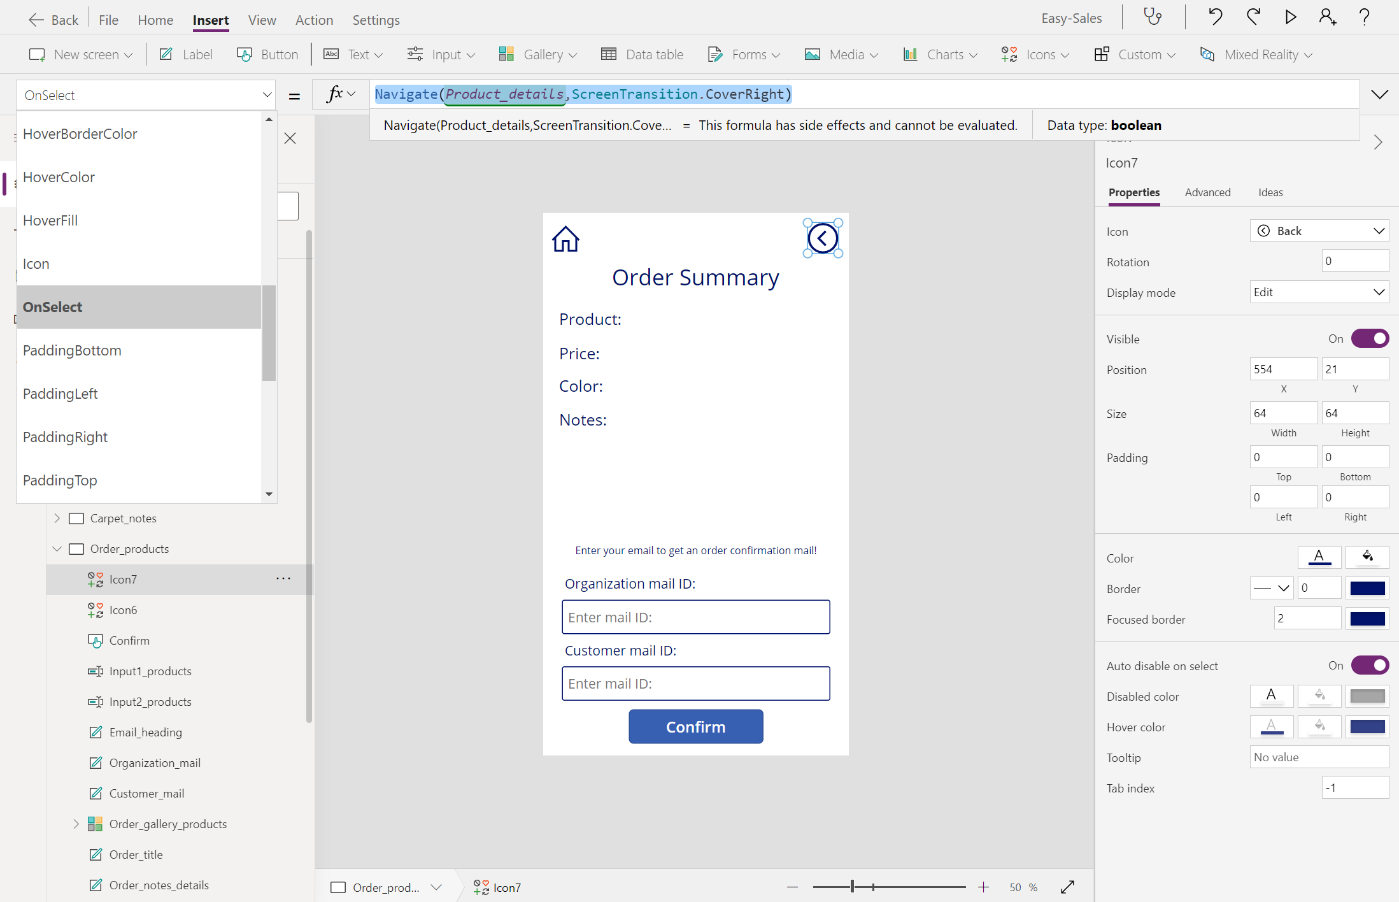
Task: Toggle the Visible switch
Action: (x=1370, y=338)
